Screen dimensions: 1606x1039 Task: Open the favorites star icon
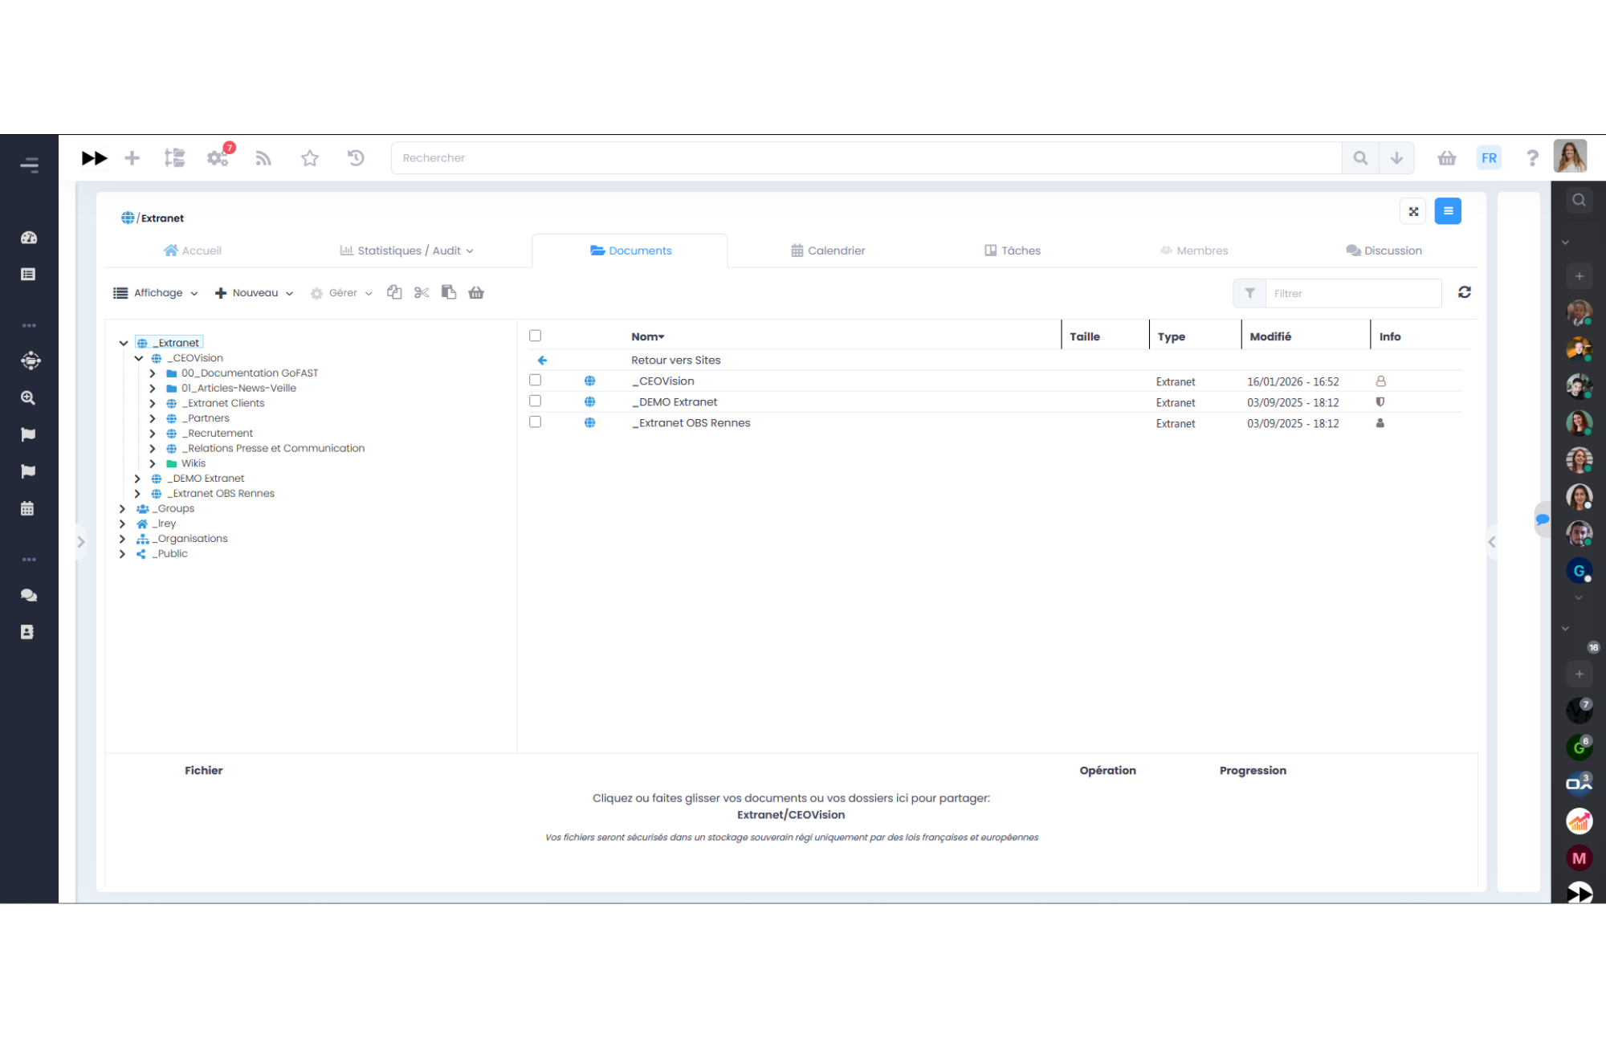[x=310, y=158]
